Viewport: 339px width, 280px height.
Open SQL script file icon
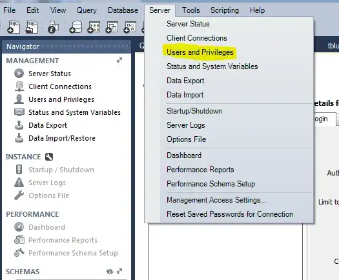tap(32, 27)
